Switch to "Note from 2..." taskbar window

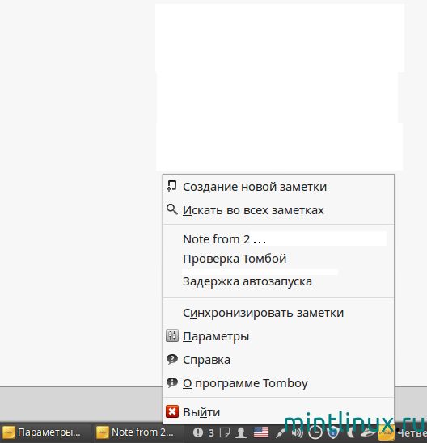tap(138, 432)
